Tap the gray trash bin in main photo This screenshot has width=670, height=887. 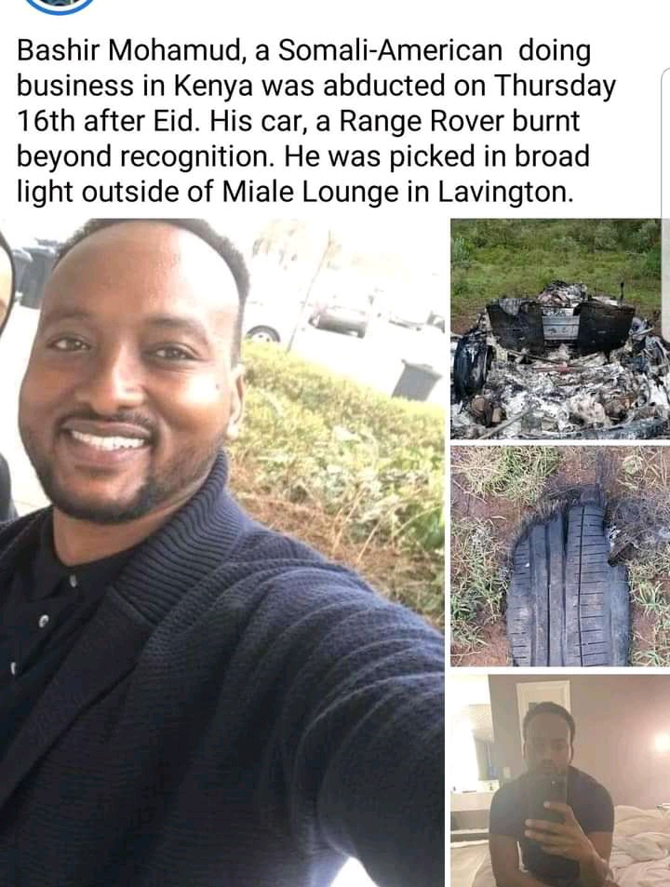416,379
